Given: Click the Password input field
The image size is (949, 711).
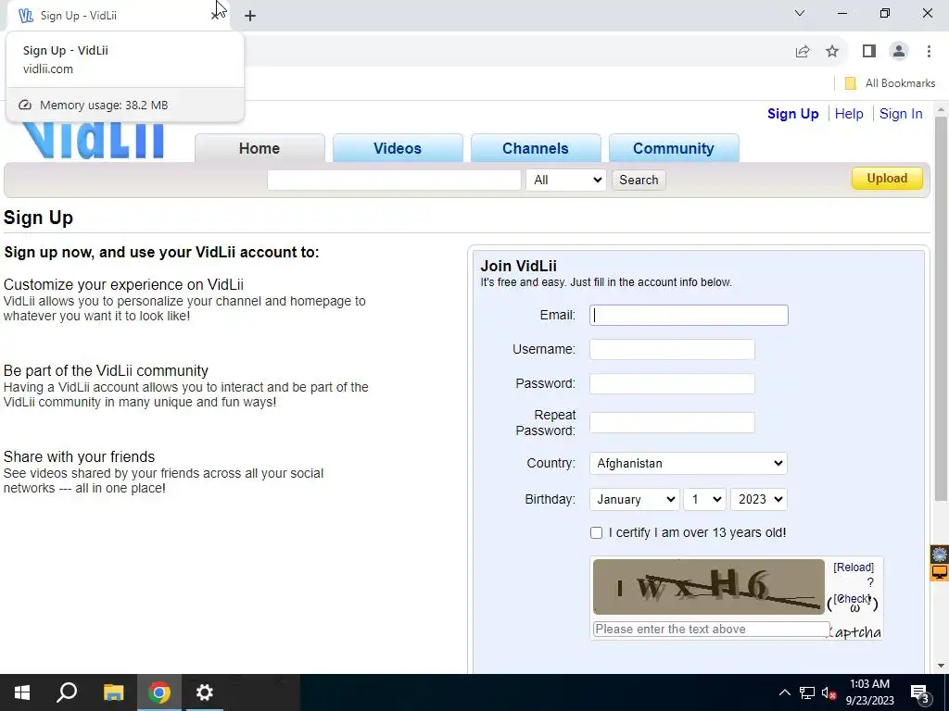Looking at the screenshot, I should pyautogui.click(x=672, y=384).
